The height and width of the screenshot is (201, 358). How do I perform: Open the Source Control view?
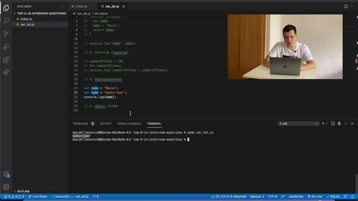coord(6,33)
